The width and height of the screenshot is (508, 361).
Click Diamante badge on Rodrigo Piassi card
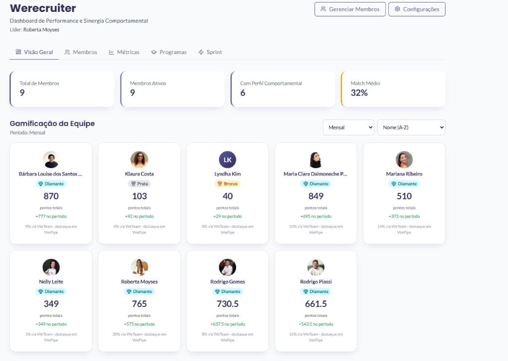[x=316, y=292]
